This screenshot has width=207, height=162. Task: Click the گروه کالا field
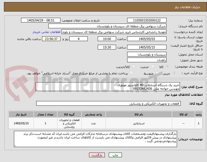click(x=108, y=103)
